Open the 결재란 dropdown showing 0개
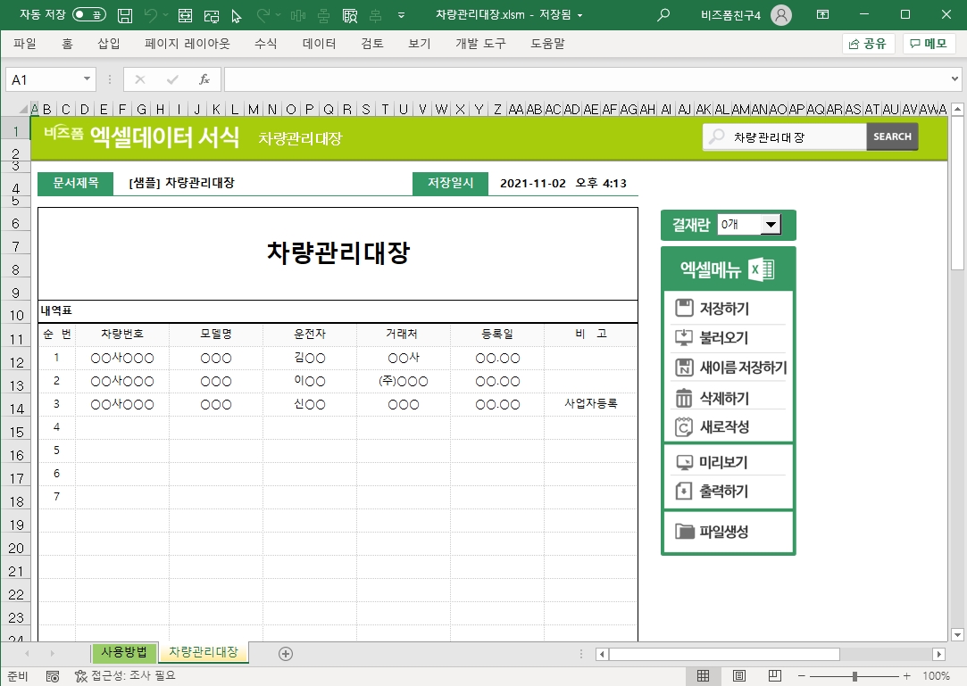967x686 pixels. 771,225
